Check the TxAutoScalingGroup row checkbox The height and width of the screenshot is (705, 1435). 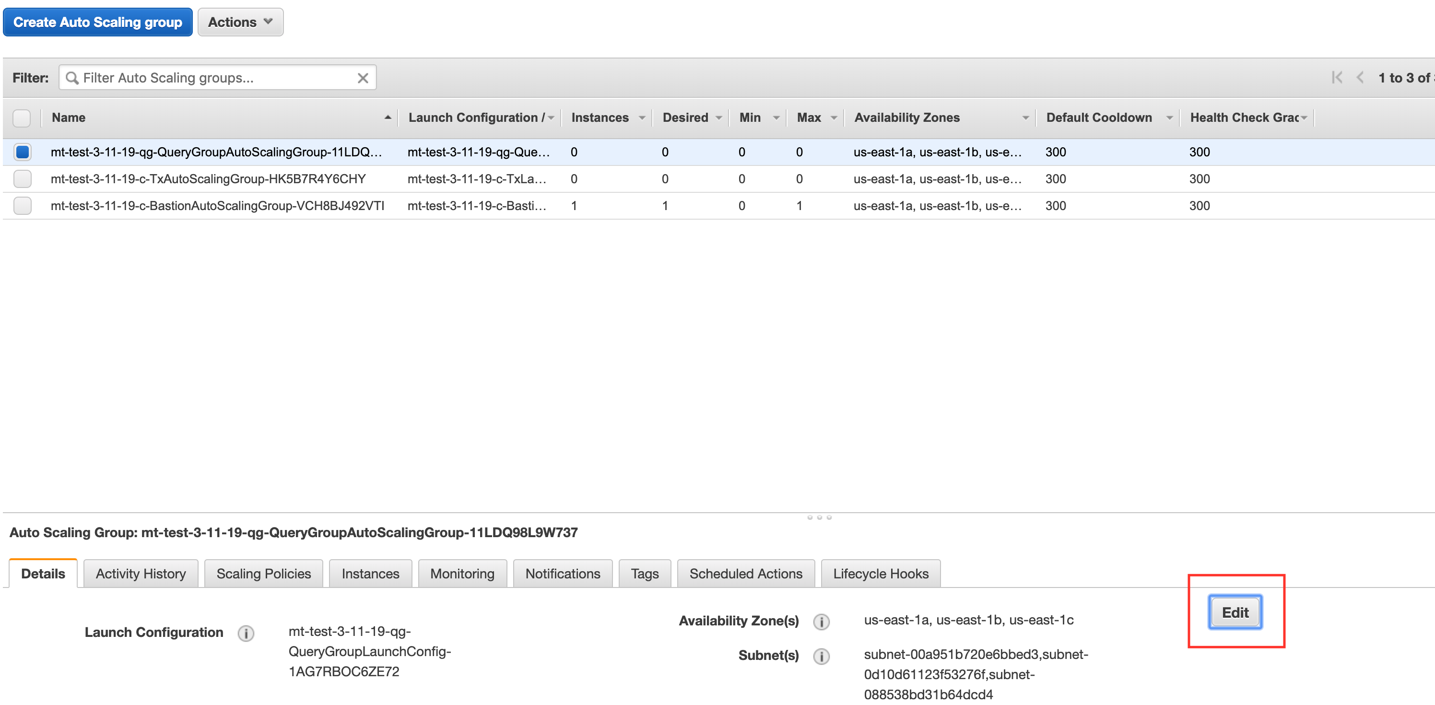[23, 179]
